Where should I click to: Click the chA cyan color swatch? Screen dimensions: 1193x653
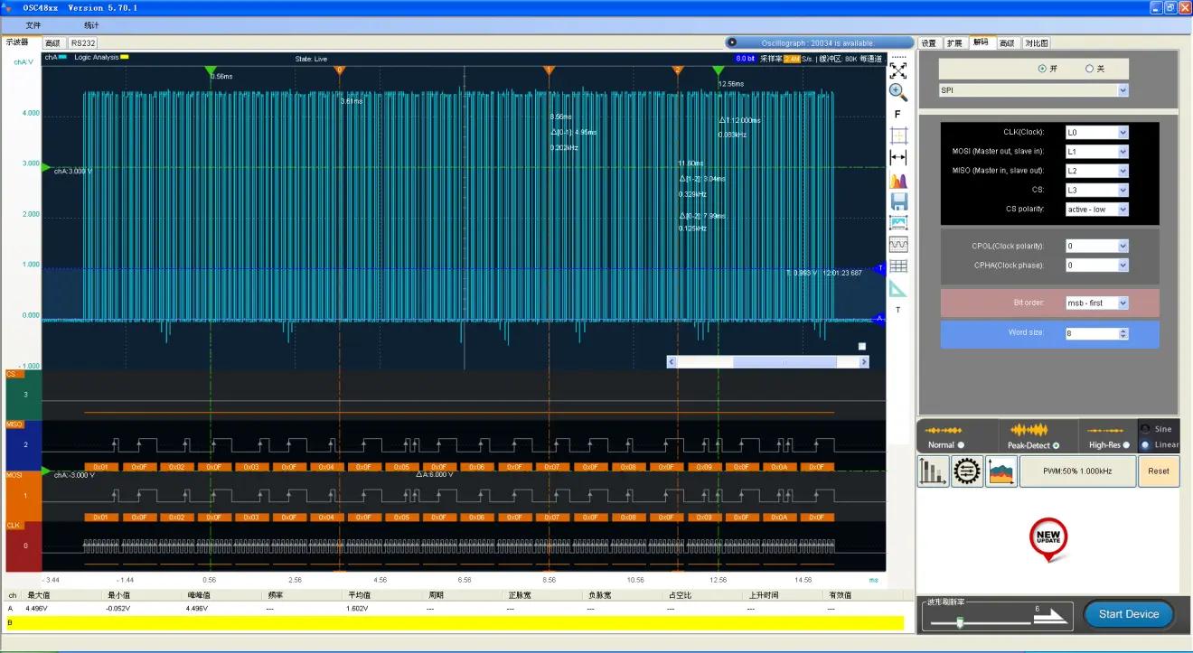[x=62, y=57]
